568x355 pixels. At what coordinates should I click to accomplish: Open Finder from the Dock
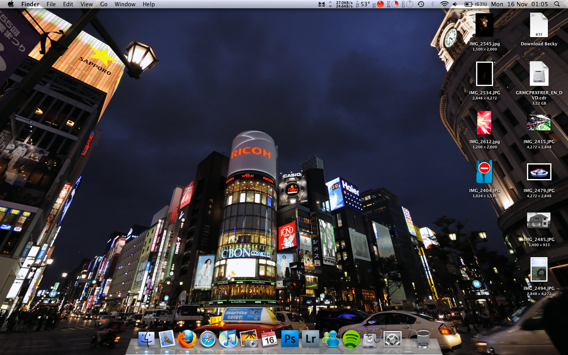146,339
